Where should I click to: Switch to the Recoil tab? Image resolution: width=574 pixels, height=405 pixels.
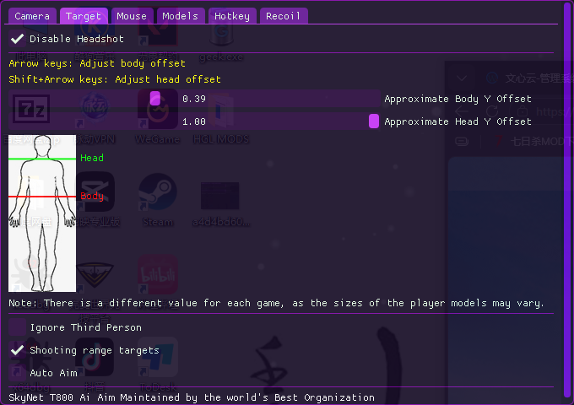(x=284, y=16)
